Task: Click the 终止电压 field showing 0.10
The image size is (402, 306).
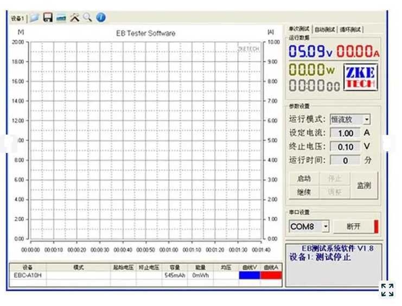Action: (345, 146)
